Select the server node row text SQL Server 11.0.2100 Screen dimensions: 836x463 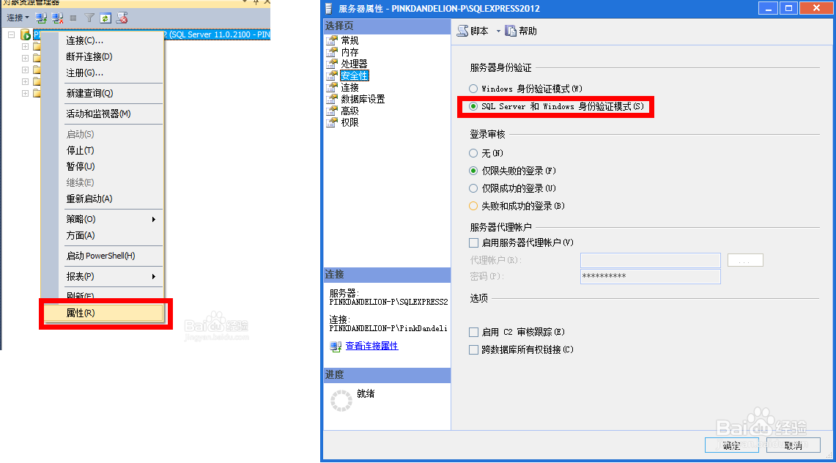coord(220,34)
